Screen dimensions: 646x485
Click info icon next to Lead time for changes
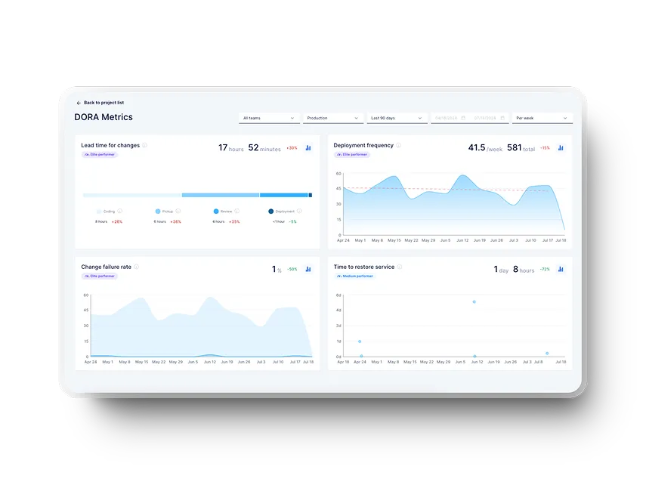pyautogui.click(x=145, y=145)
